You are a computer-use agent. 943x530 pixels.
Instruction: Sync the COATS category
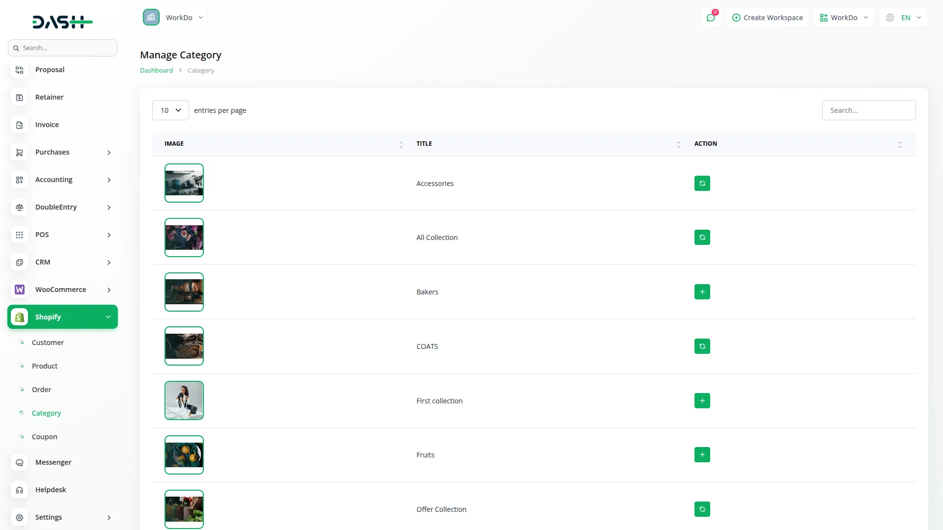[702, 346]
